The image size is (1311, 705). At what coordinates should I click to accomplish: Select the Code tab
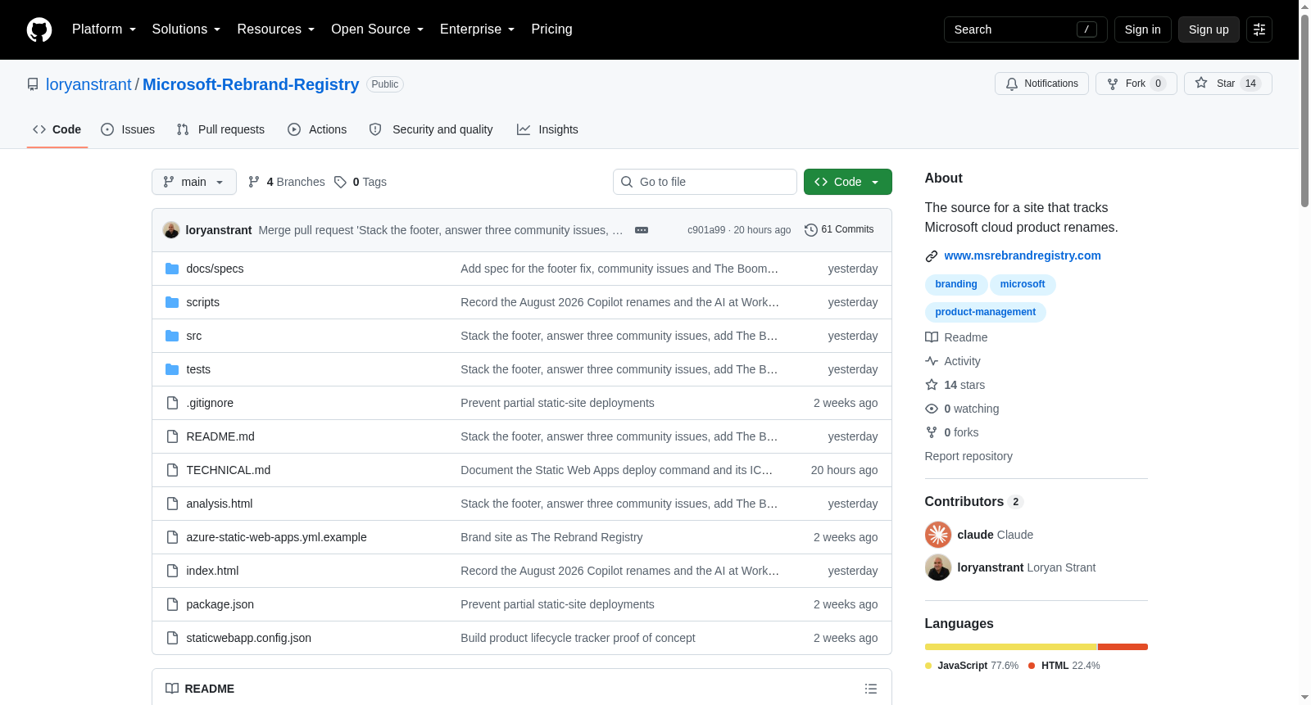[57, 129]
